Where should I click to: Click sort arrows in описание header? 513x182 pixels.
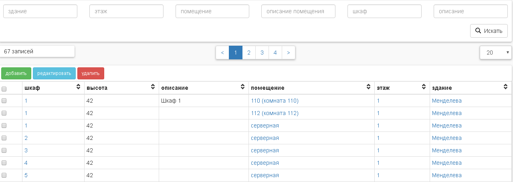(x=242, y=87)
